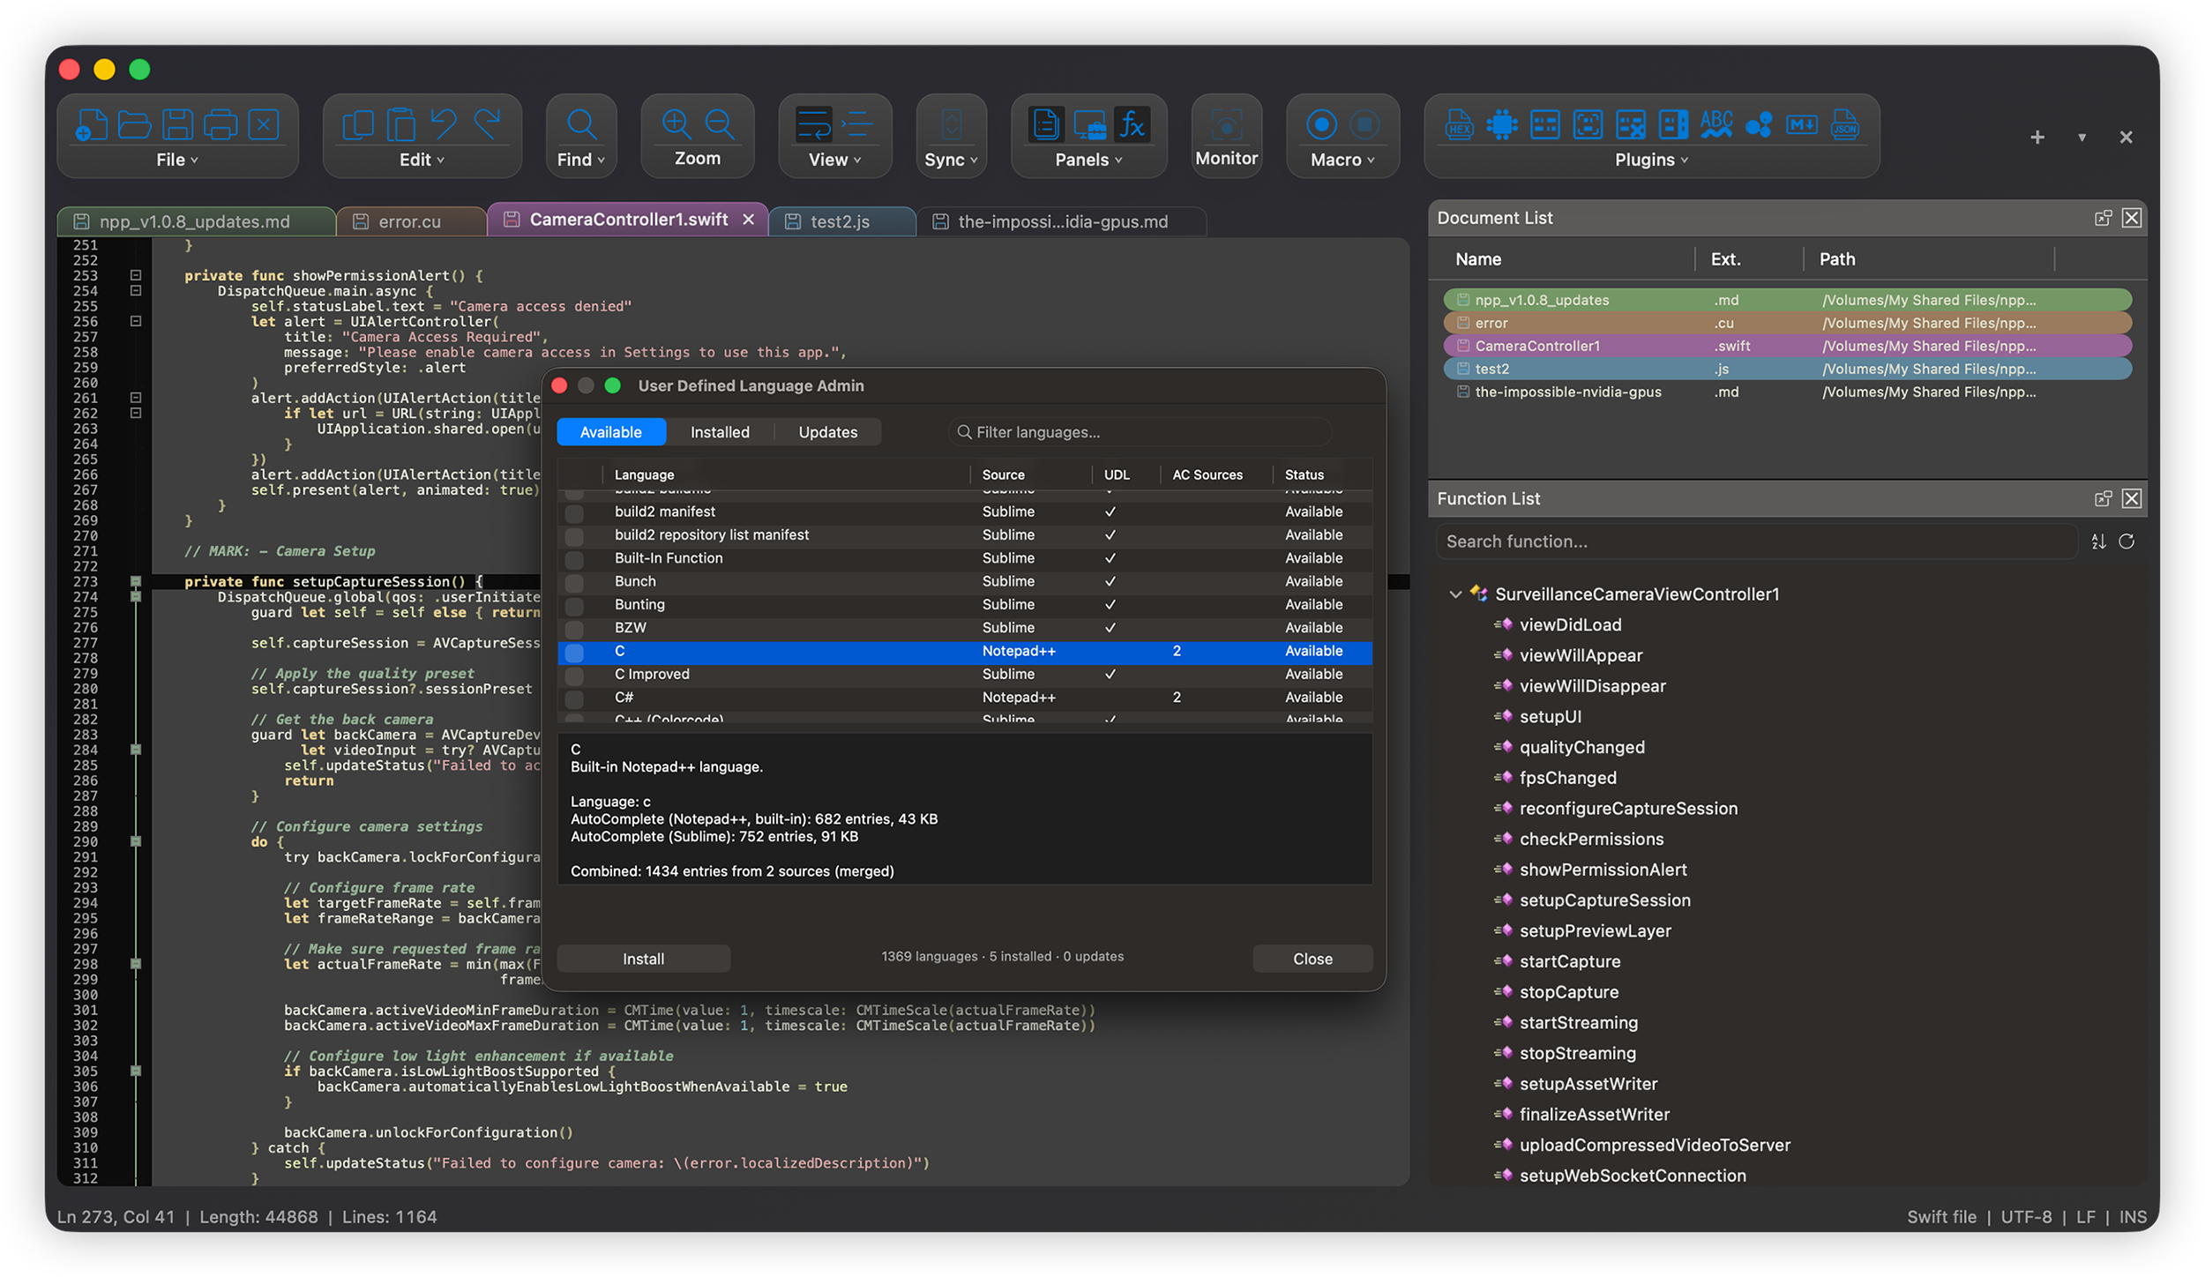2205x1277 pixels.
Task: Refresh the Function List with reload icon
Action: (2127, 541)
